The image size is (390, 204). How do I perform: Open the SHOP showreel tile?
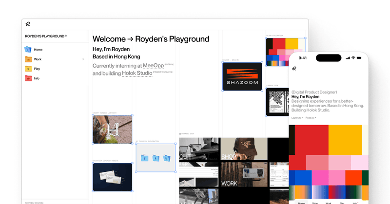244,149
